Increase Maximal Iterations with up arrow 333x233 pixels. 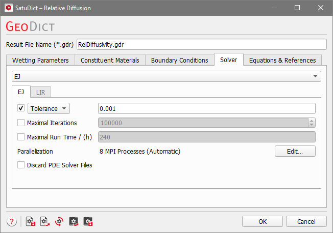point(312,121)
